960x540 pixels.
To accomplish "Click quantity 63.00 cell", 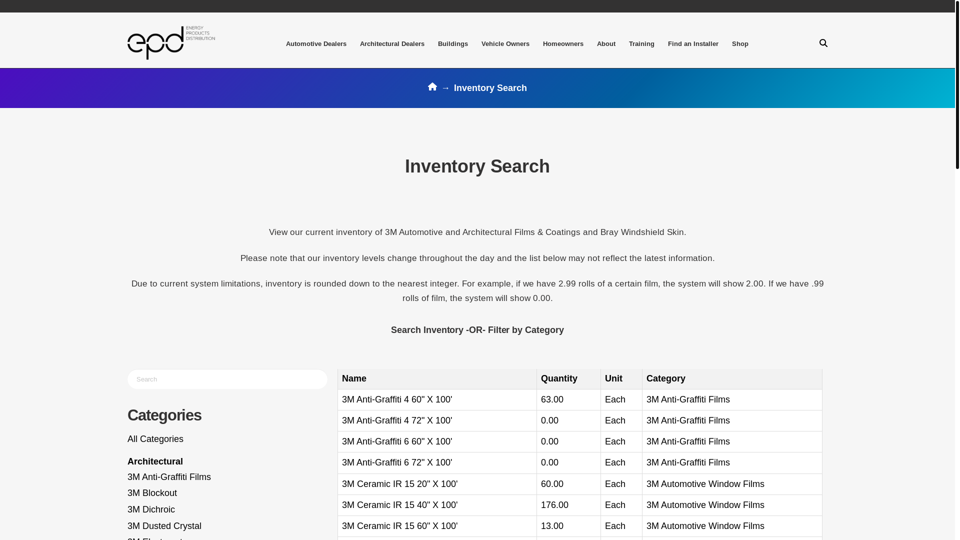I will [568, 399].
